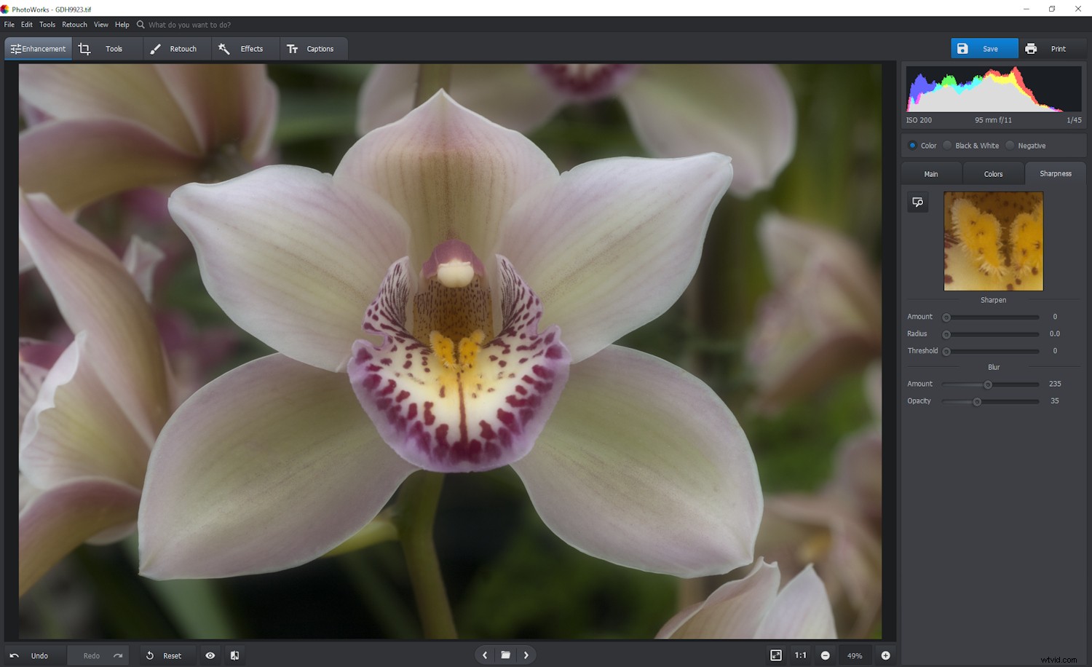This screenshot has width=1092, height=667.
Task: Select the Crop tool icon on Tools tab
Action: pos(84,48)
